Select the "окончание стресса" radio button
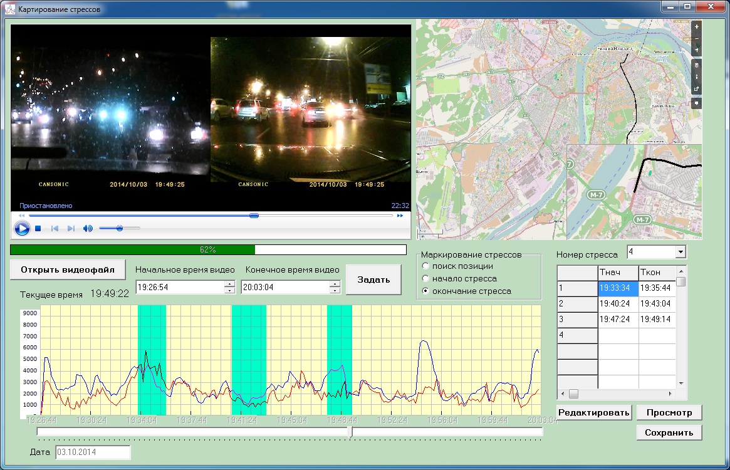730x470 pixels. tap(426, 291)
